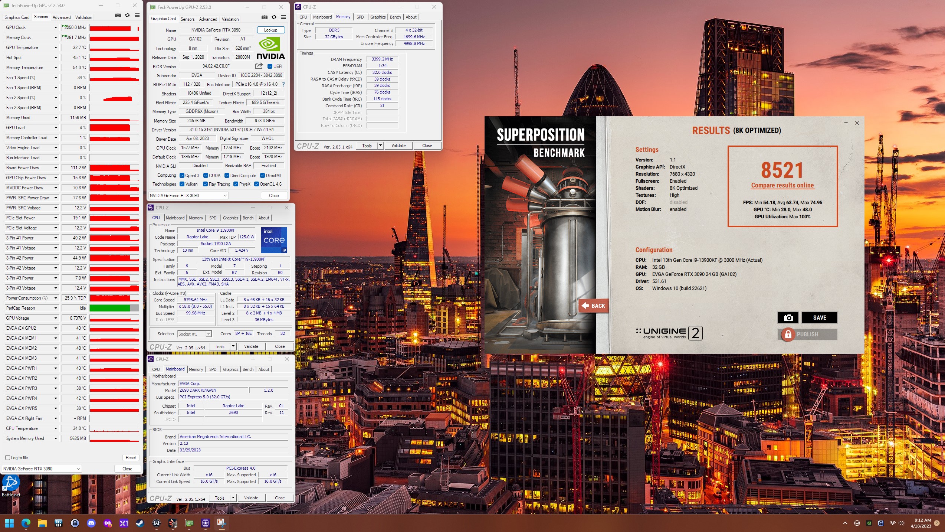Open the Socket #1 selection dropdown in CPU-Z
The height and width of the screenshot is (532, 945).
194,334
